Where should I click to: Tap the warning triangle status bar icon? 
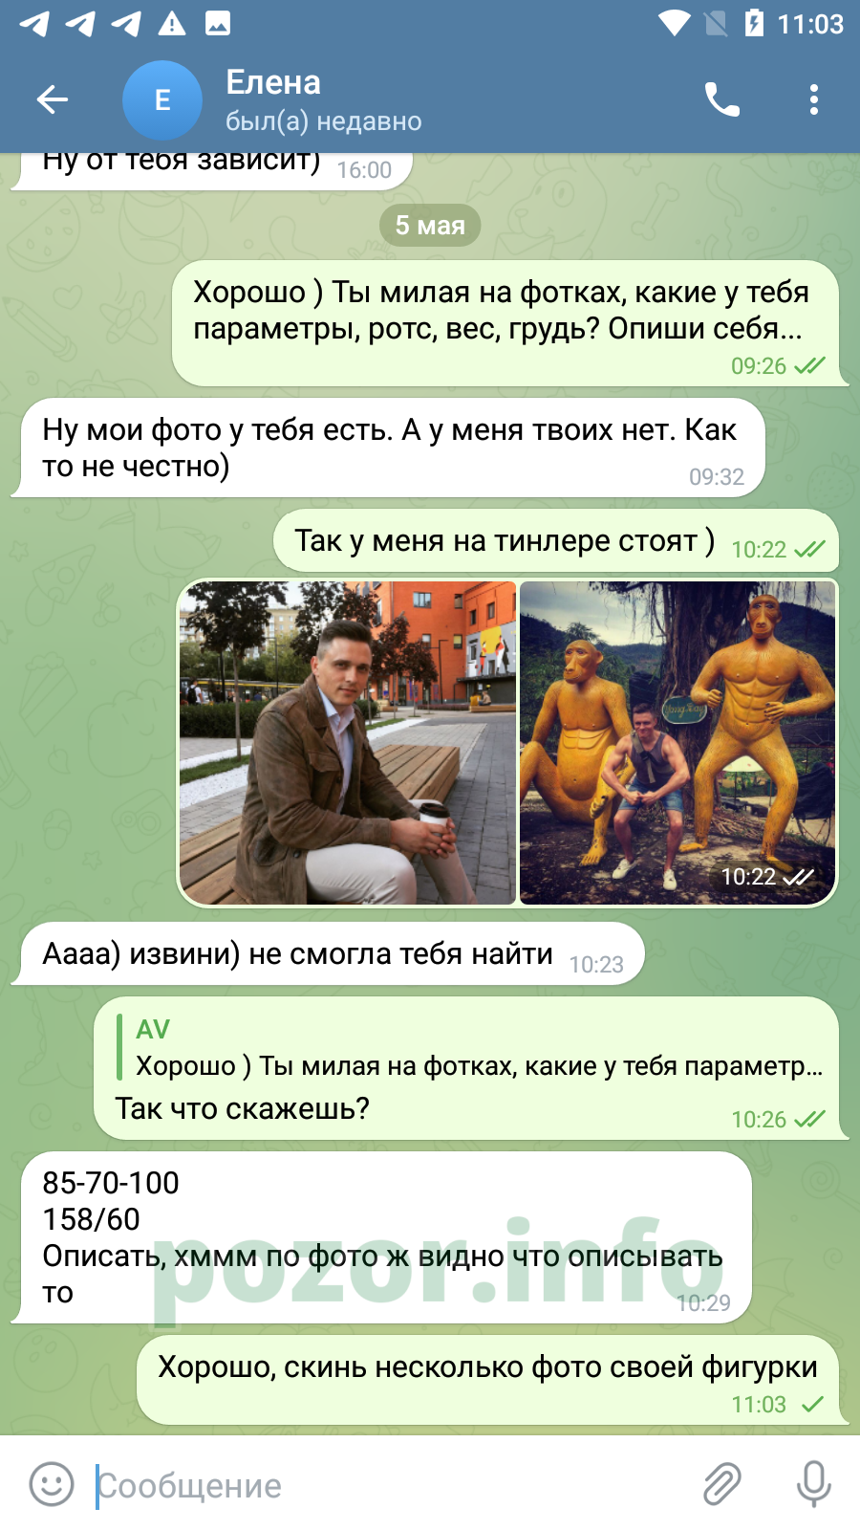point(172,23)
